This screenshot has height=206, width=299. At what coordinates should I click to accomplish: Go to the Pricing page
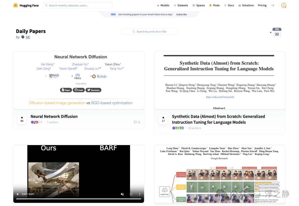(x=262, y=5)
